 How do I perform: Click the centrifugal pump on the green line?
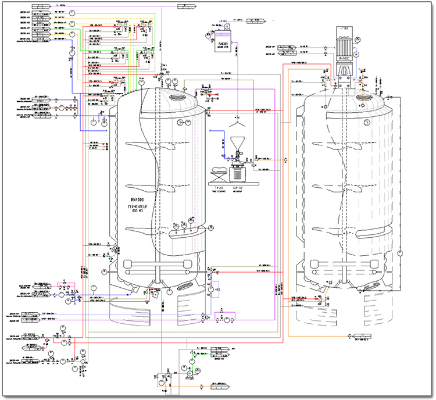tap(190, 373)
